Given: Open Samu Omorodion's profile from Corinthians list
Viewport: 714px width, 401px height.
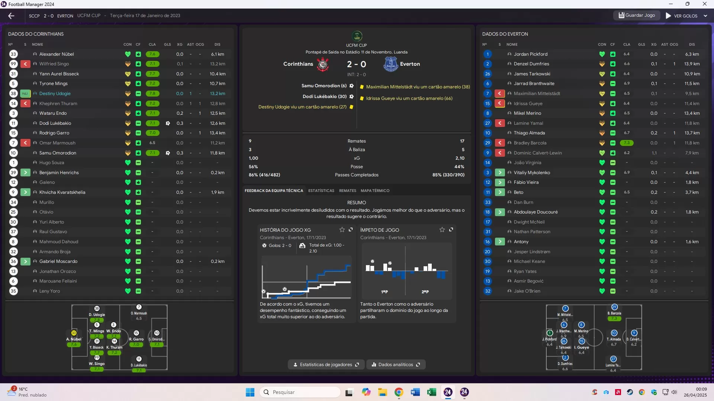Looking at the screenshot, I should tap(58, 153).
